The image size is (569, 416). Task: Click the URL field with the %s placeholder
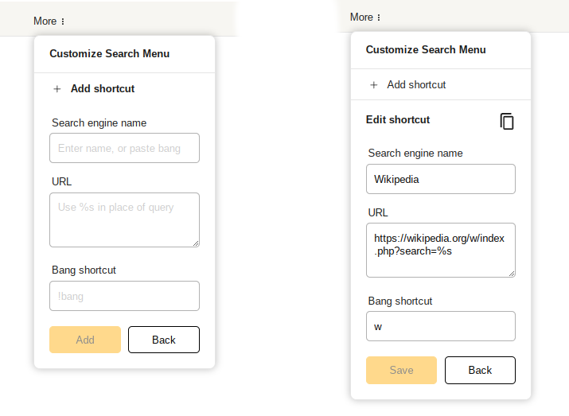click(124, 220)
